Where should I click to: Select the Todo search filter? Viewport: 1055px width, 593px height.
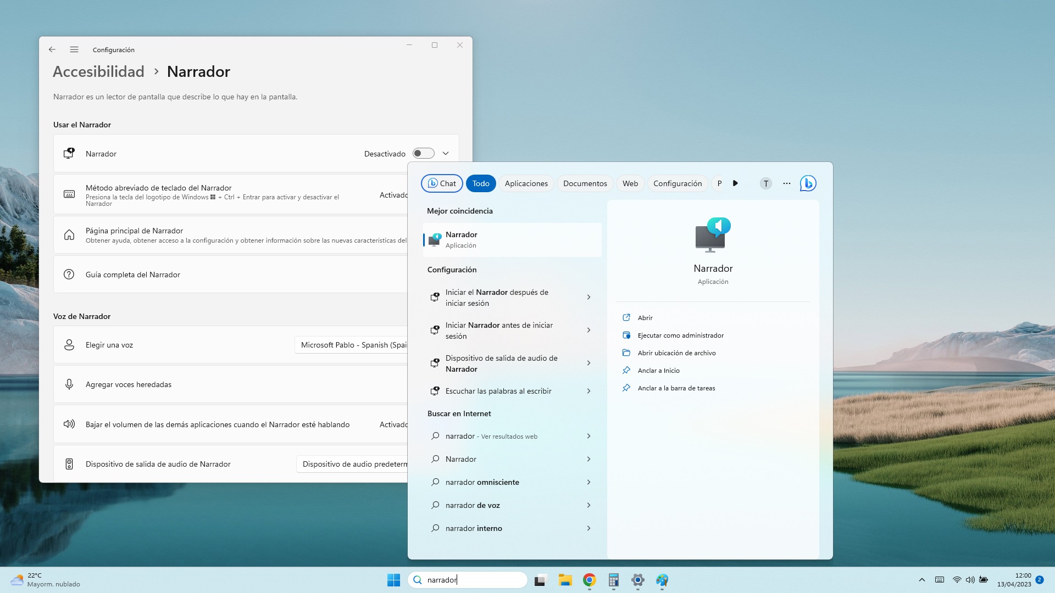tap(481, 183)
